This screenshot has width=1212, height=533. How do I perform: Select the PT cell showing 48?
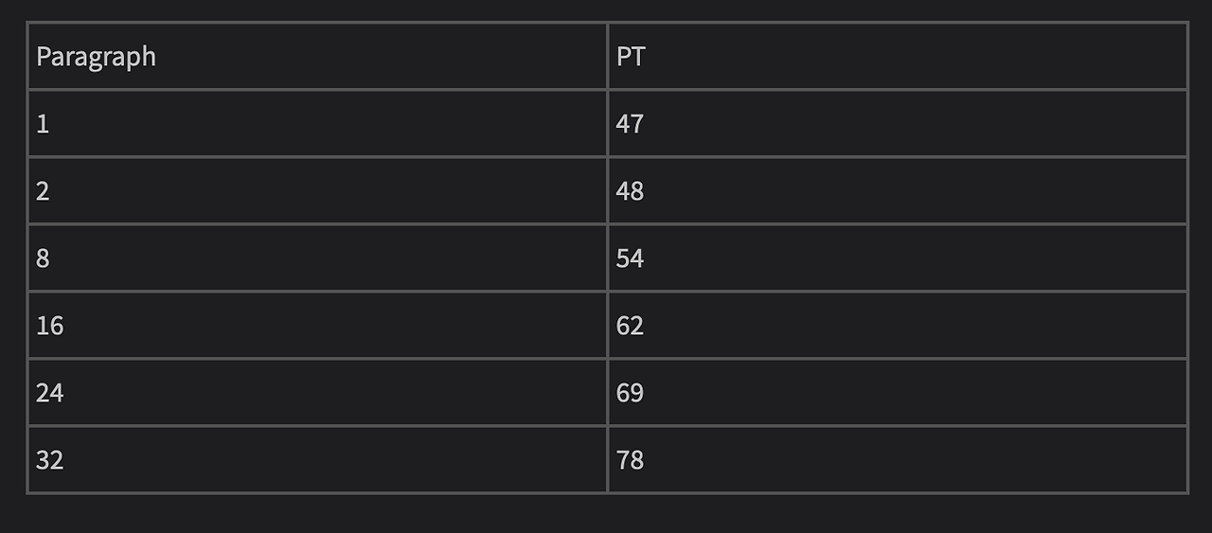[897, 190]
